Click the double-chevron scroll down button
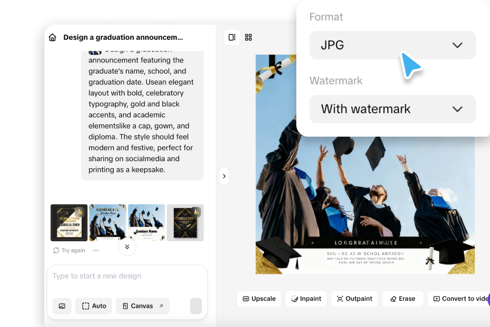490x327 pixels. point(127,246)
